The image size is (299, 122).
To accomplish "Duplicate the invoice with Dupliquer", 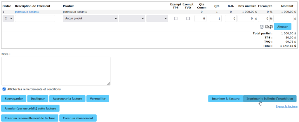I will (38, 99).
